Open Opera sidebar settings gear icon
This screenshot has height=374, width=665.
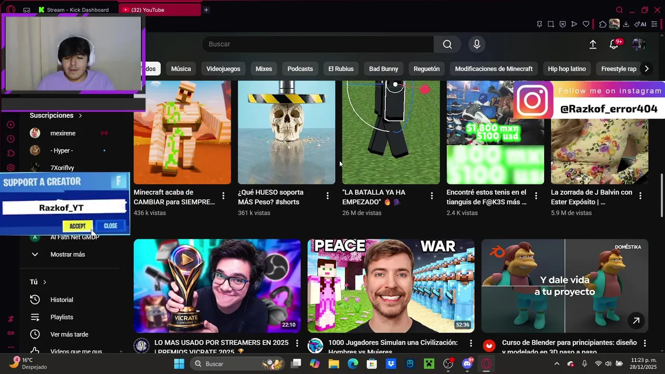pos(11,168)
